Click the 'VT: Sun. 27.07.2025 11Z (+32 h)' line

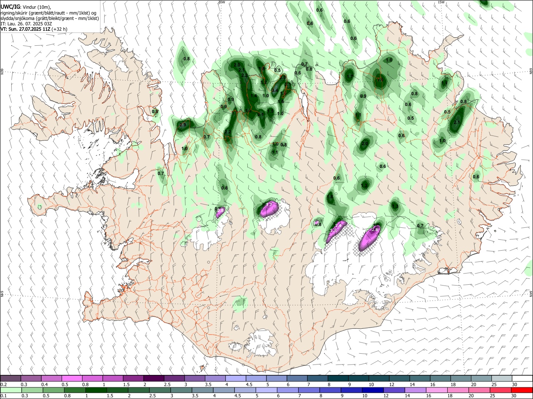point(34,30)
